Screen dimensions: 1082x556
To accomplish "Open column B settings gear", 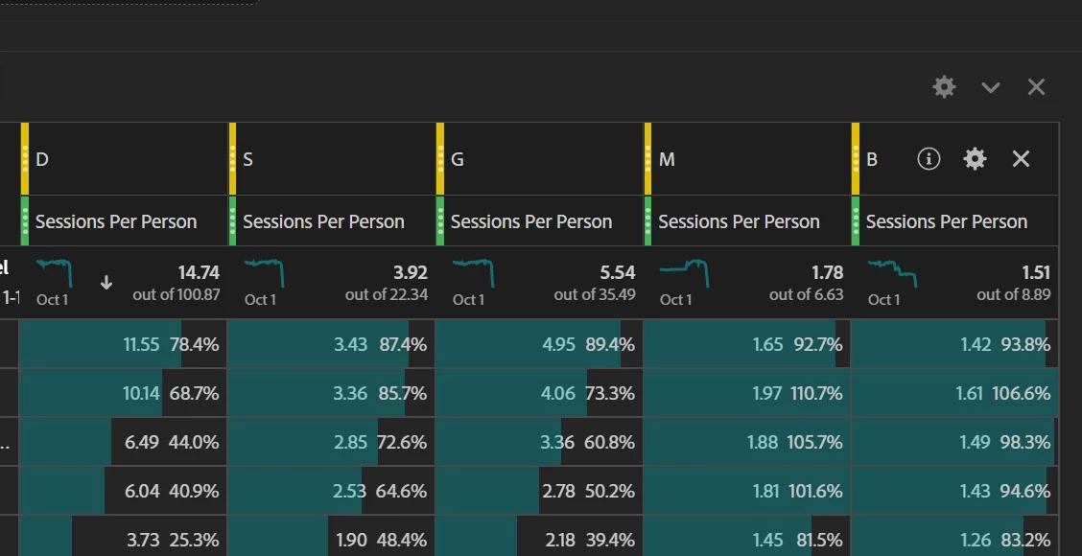I will tap(975, 159).
